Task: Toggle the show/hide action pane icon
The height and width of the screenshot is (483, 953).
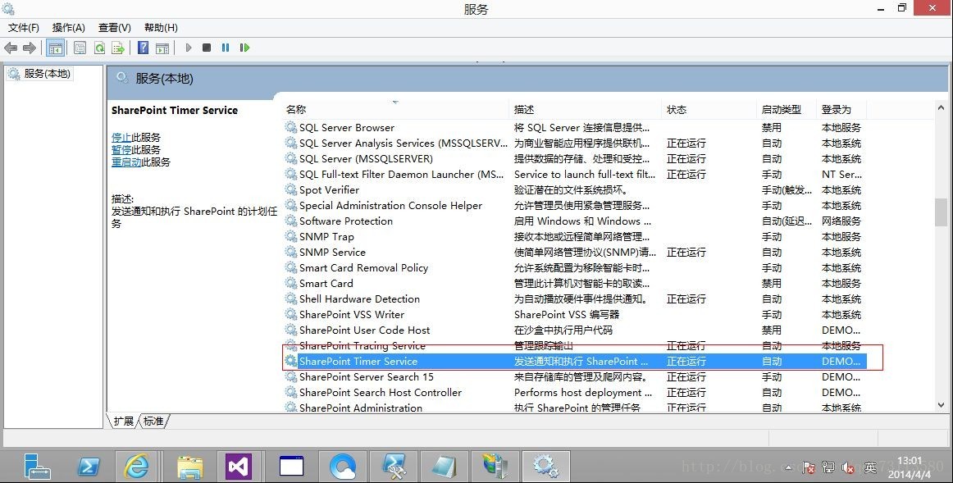Action: 162,48
